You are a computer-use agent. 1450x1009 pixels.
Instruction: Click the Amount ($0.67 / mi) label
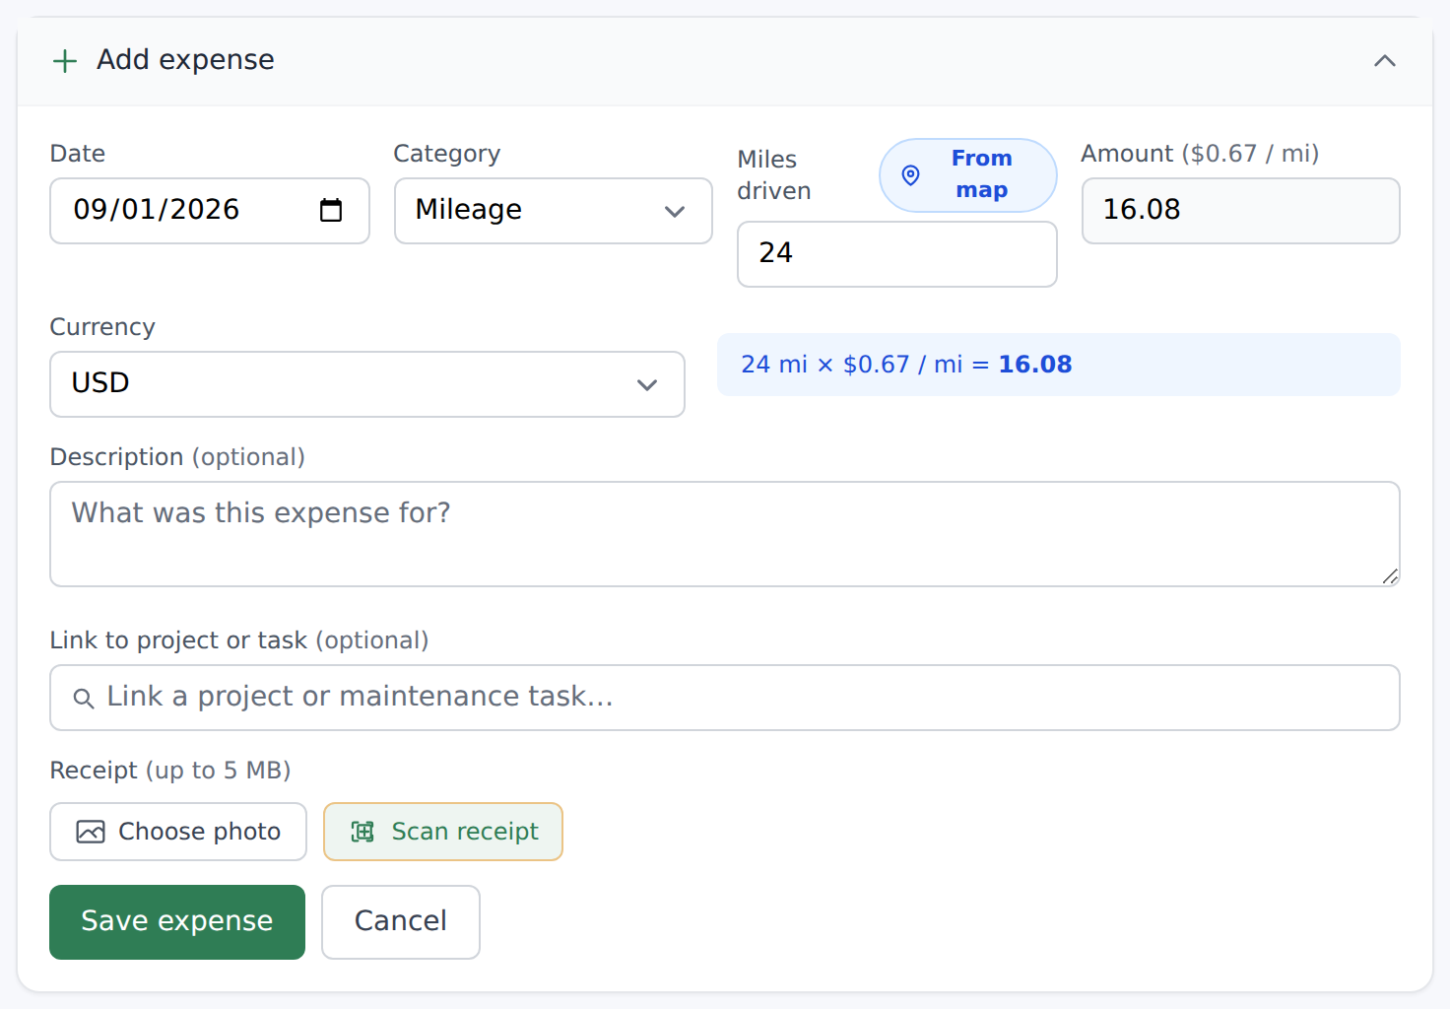tap(1200, 154)
